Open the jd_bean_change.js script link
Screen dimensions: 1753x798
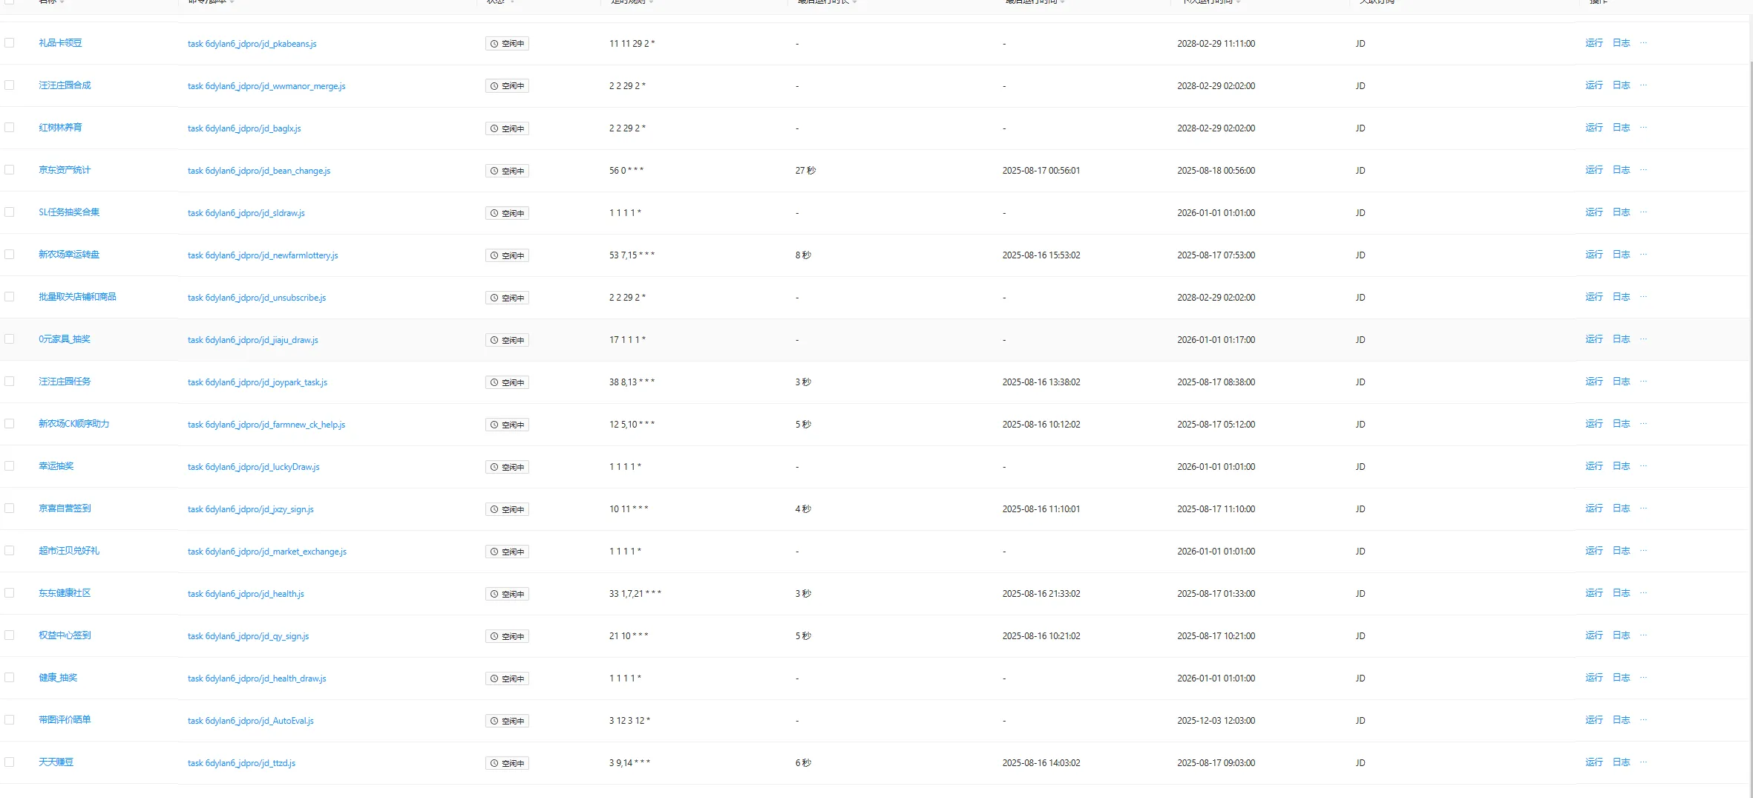[259, 171]
